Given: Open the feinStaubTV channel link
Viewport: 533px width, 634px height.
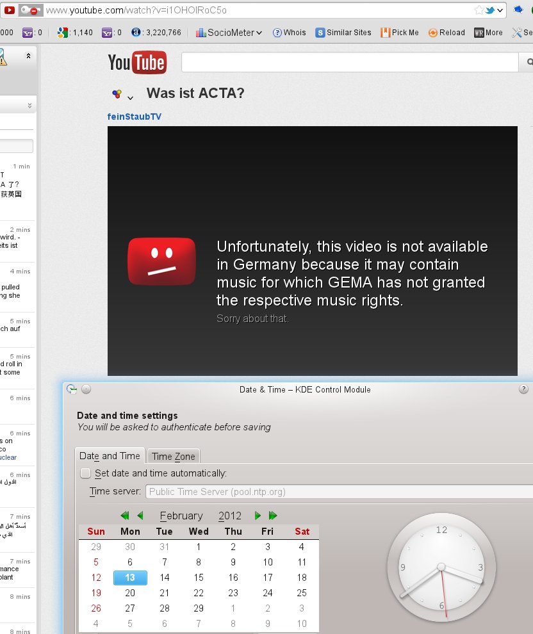Looking at the screenshot, I should 135,117.
